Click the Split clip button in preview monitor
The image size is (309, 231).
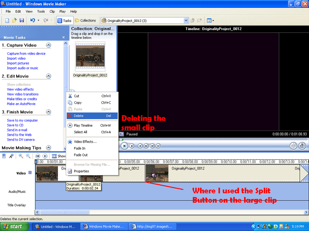(x=293, y=146)
